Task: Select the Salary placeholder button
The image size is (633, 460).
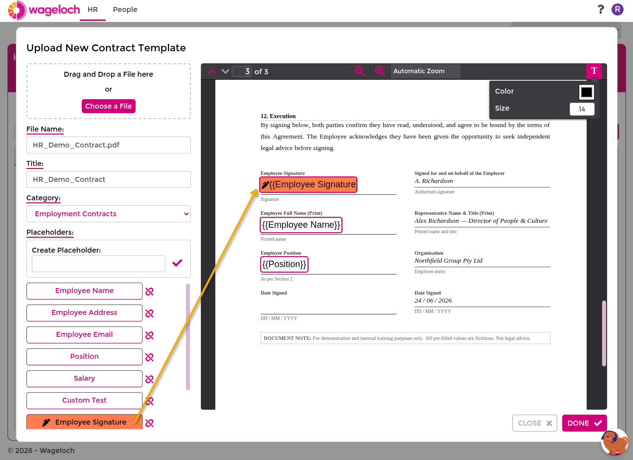Action: pos(84,379)
